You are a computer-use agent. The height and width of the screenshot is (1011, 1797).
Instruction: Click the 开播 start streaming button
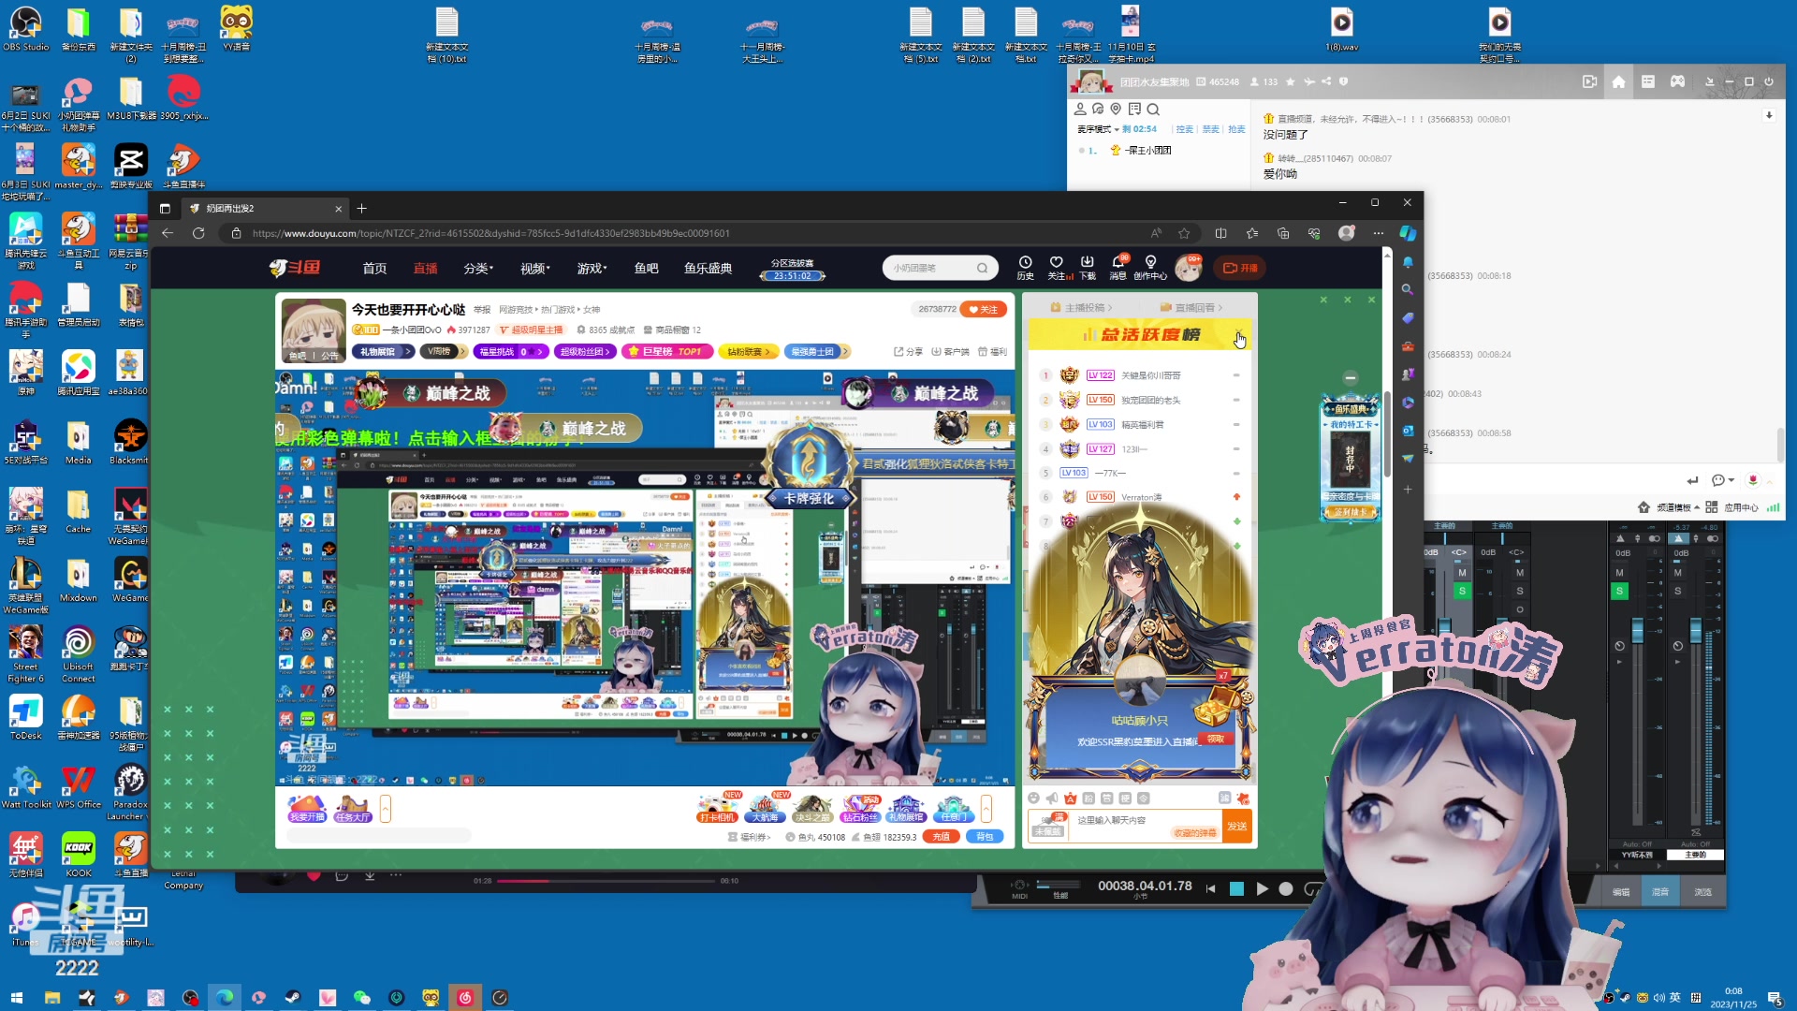pos(1241,268)
